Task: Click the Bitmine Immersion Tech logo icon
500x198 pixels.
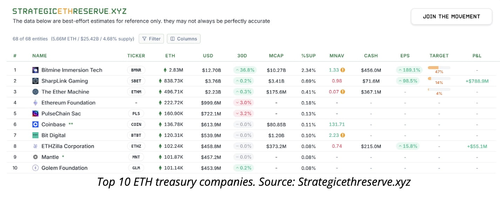Action: point(35,70)
